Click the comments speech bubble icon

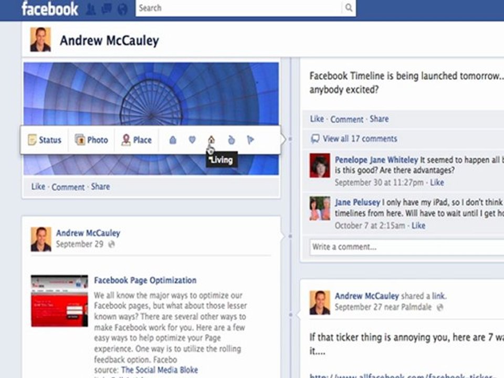click(316, 139)
